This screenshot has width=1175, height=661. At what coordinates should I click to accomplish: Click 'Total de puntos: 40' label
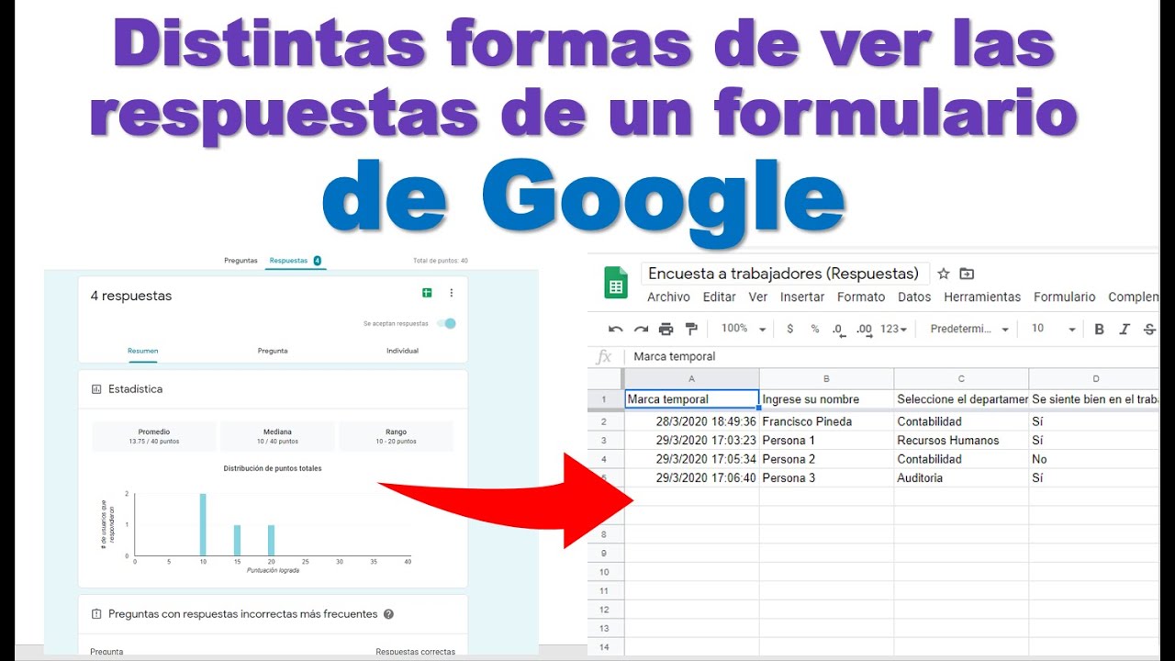click(441, 261)
